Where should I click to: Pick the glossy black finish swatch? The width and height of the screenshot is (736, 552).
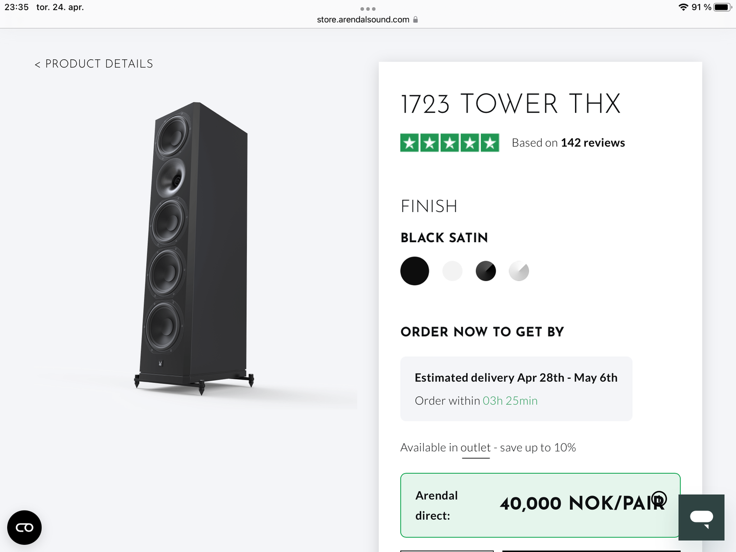pos(486,271)
